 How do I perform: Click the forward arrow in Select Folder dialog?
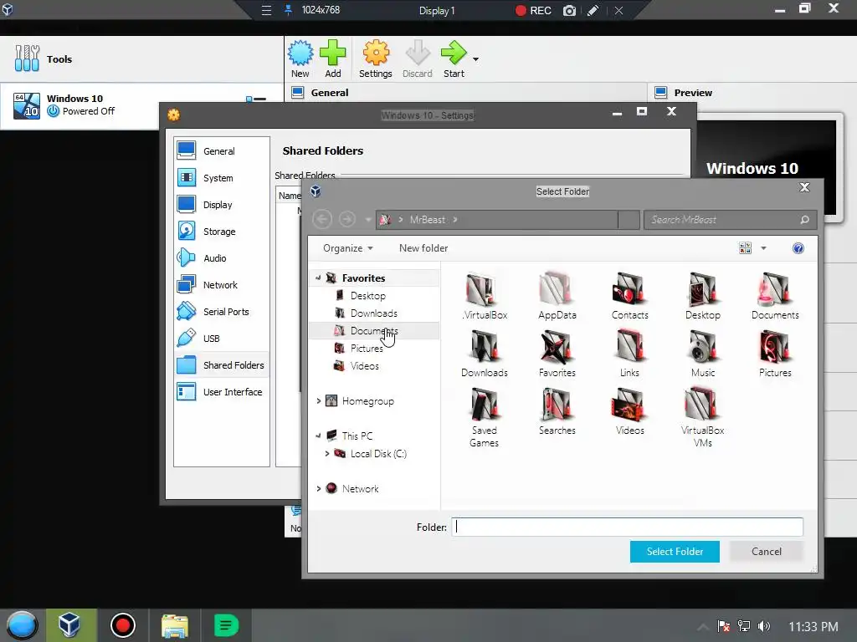pos(346,220)
